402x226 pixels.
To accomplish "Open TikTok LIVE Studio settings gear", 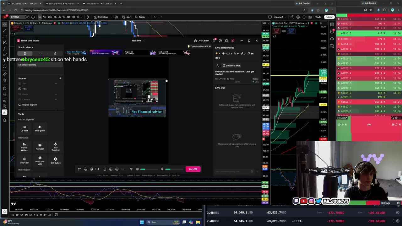I will point(226,40).
